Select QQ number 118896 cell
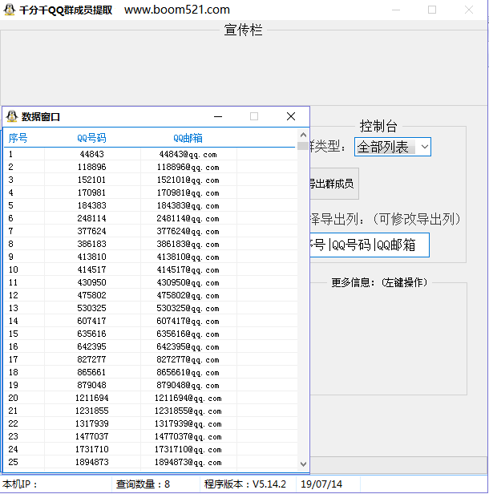The image size is (489, 494). (x=91, y=167)
